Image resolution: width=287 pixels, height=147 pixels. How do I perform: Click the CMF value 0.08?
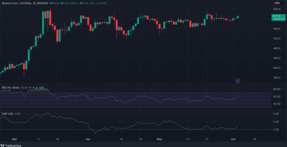point(17,114)
